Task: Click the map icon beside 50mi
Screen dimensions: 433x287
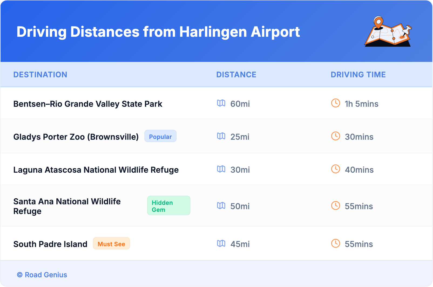Action: tap(221, 206)
